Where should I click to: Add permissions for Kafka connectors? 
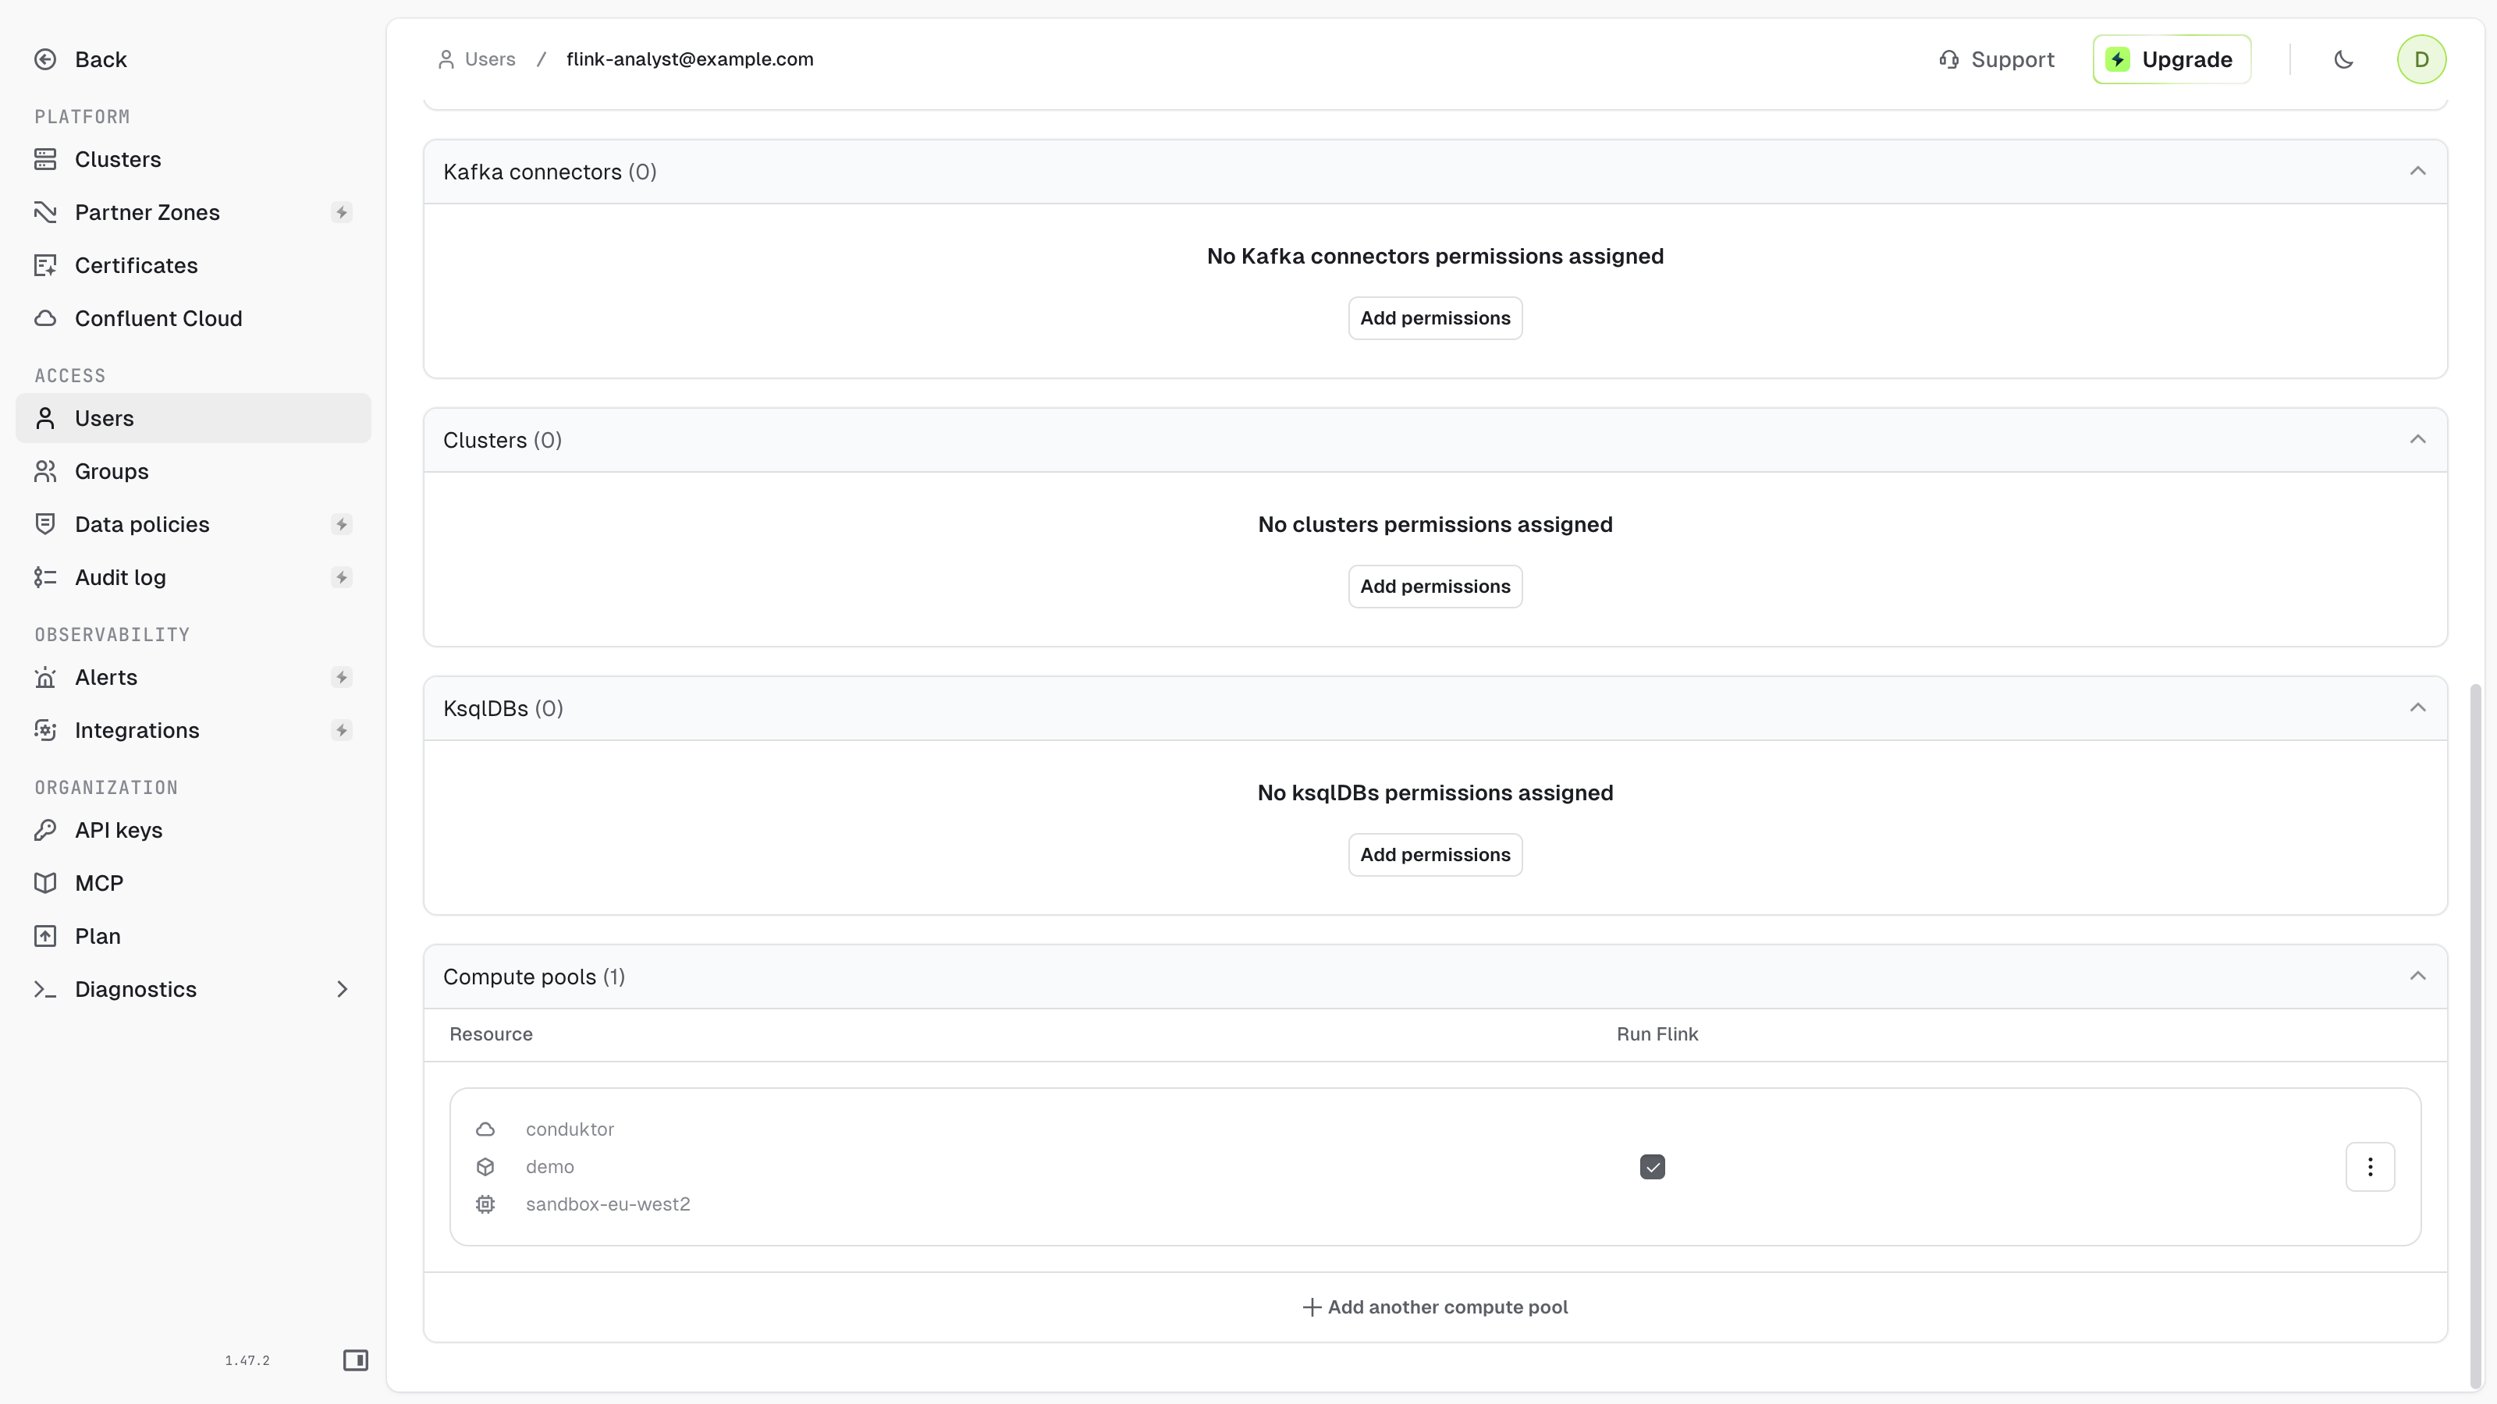(1435, 319)
